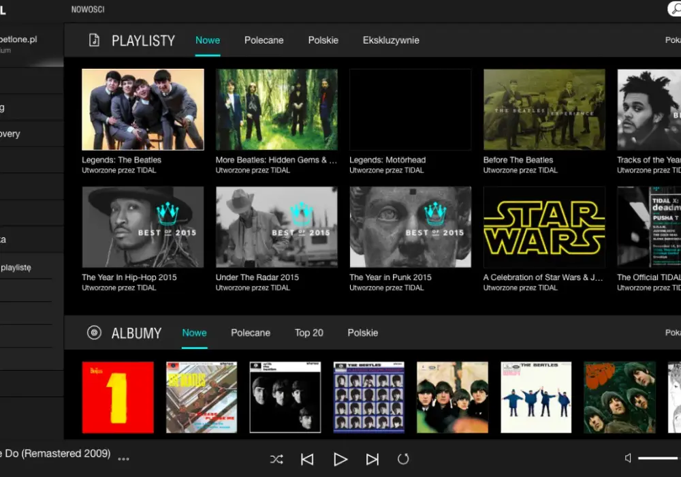Screen dimensions: 681x477
Task: Switch to Polecane tab under PLAYLISTY
Action: point(264,40)
